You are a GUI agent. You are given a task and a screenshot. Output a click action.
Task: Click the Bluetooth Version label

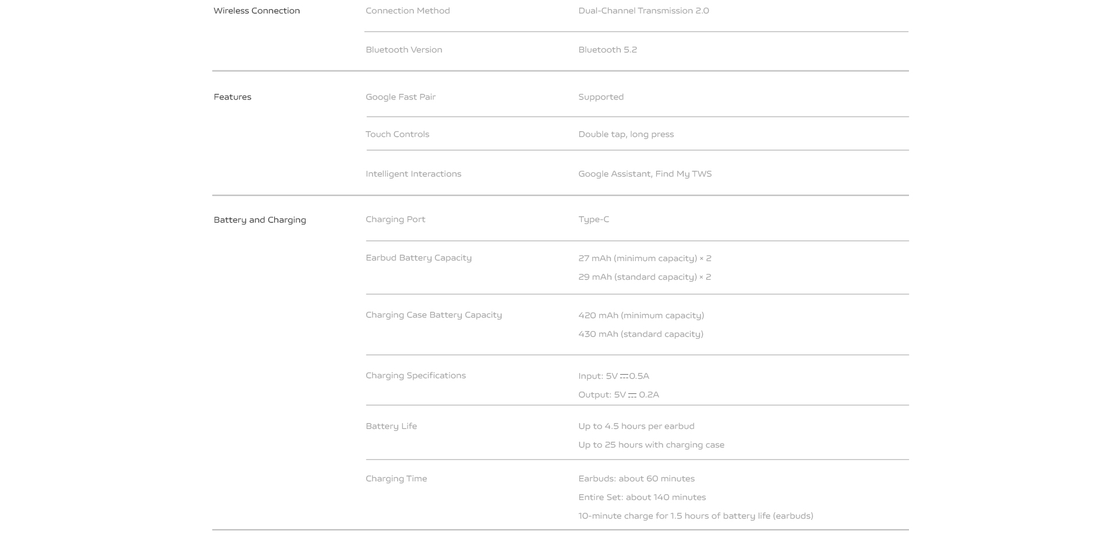click(x=404, y=50)
